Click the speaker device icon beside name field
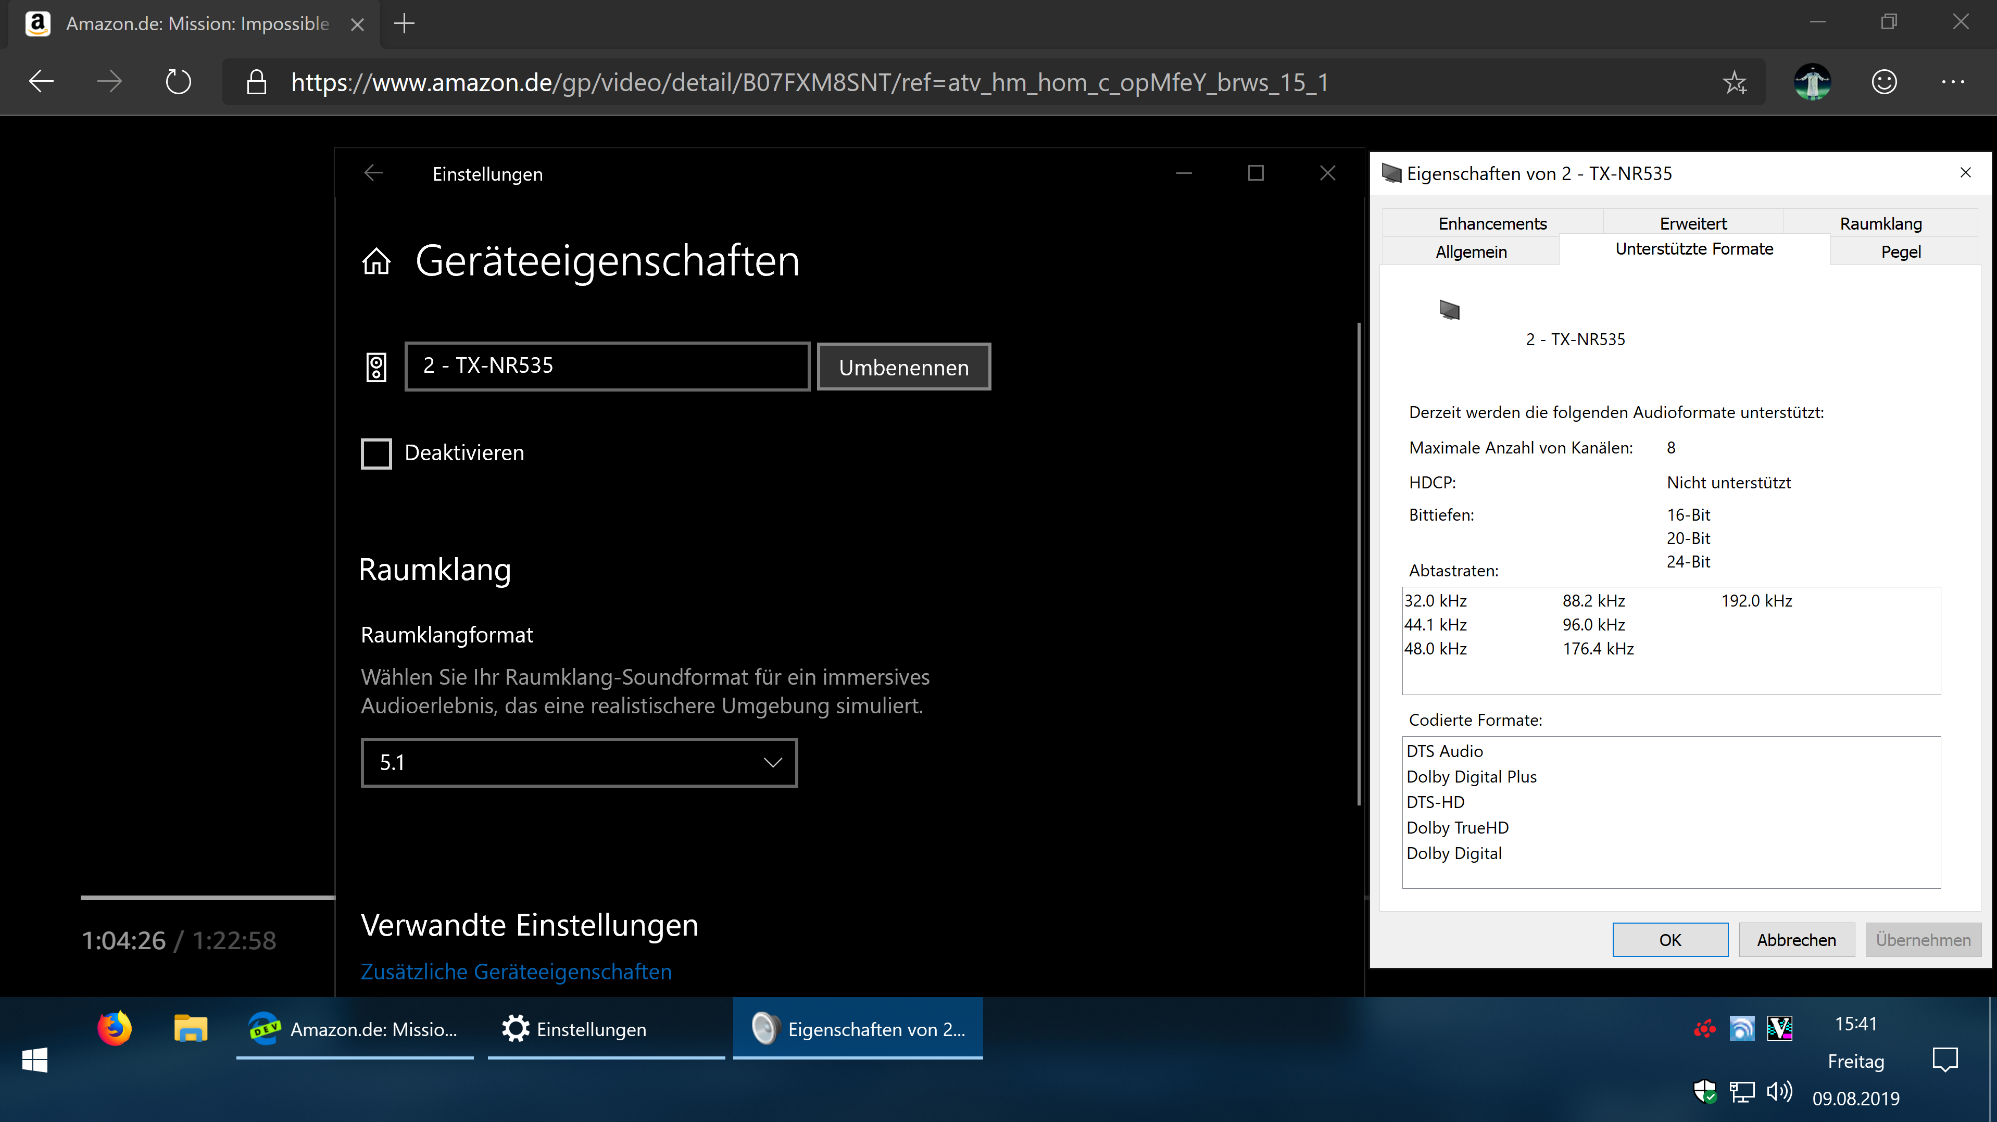Screen dimensions: 1997x1122 (x=377, y=367)
